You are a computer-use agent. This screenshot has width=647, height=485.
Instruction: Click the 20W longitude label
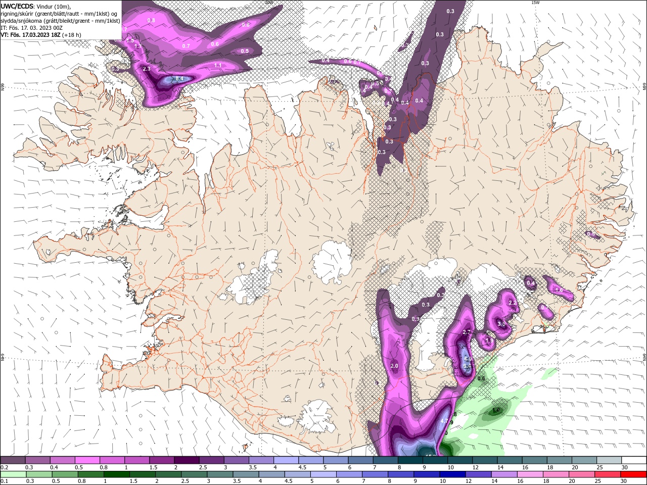point(269,3)
